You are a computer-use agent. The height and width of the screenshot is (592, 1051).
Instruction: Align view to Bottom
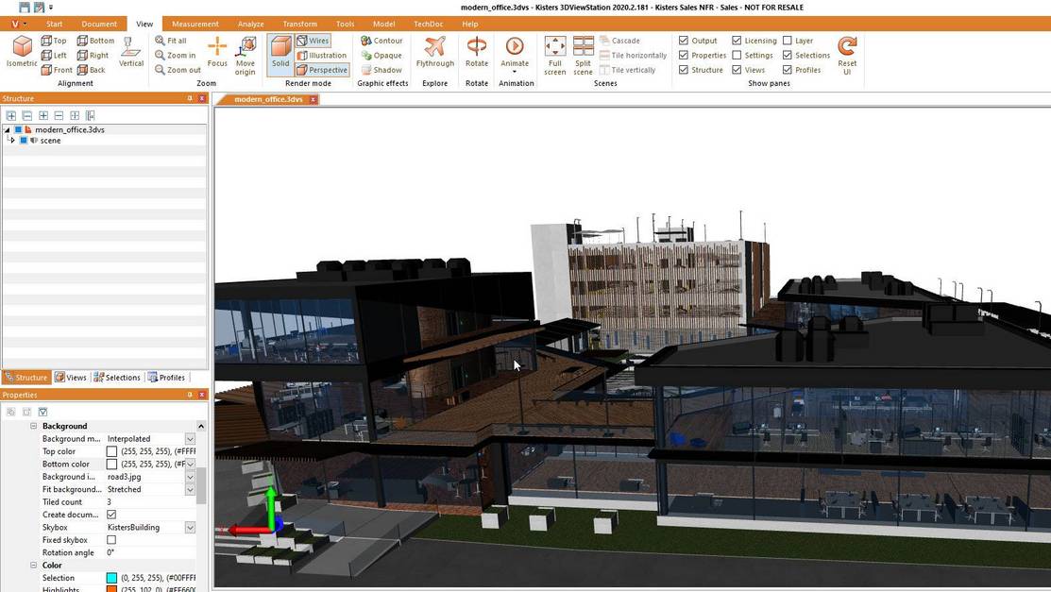[96, 41]
